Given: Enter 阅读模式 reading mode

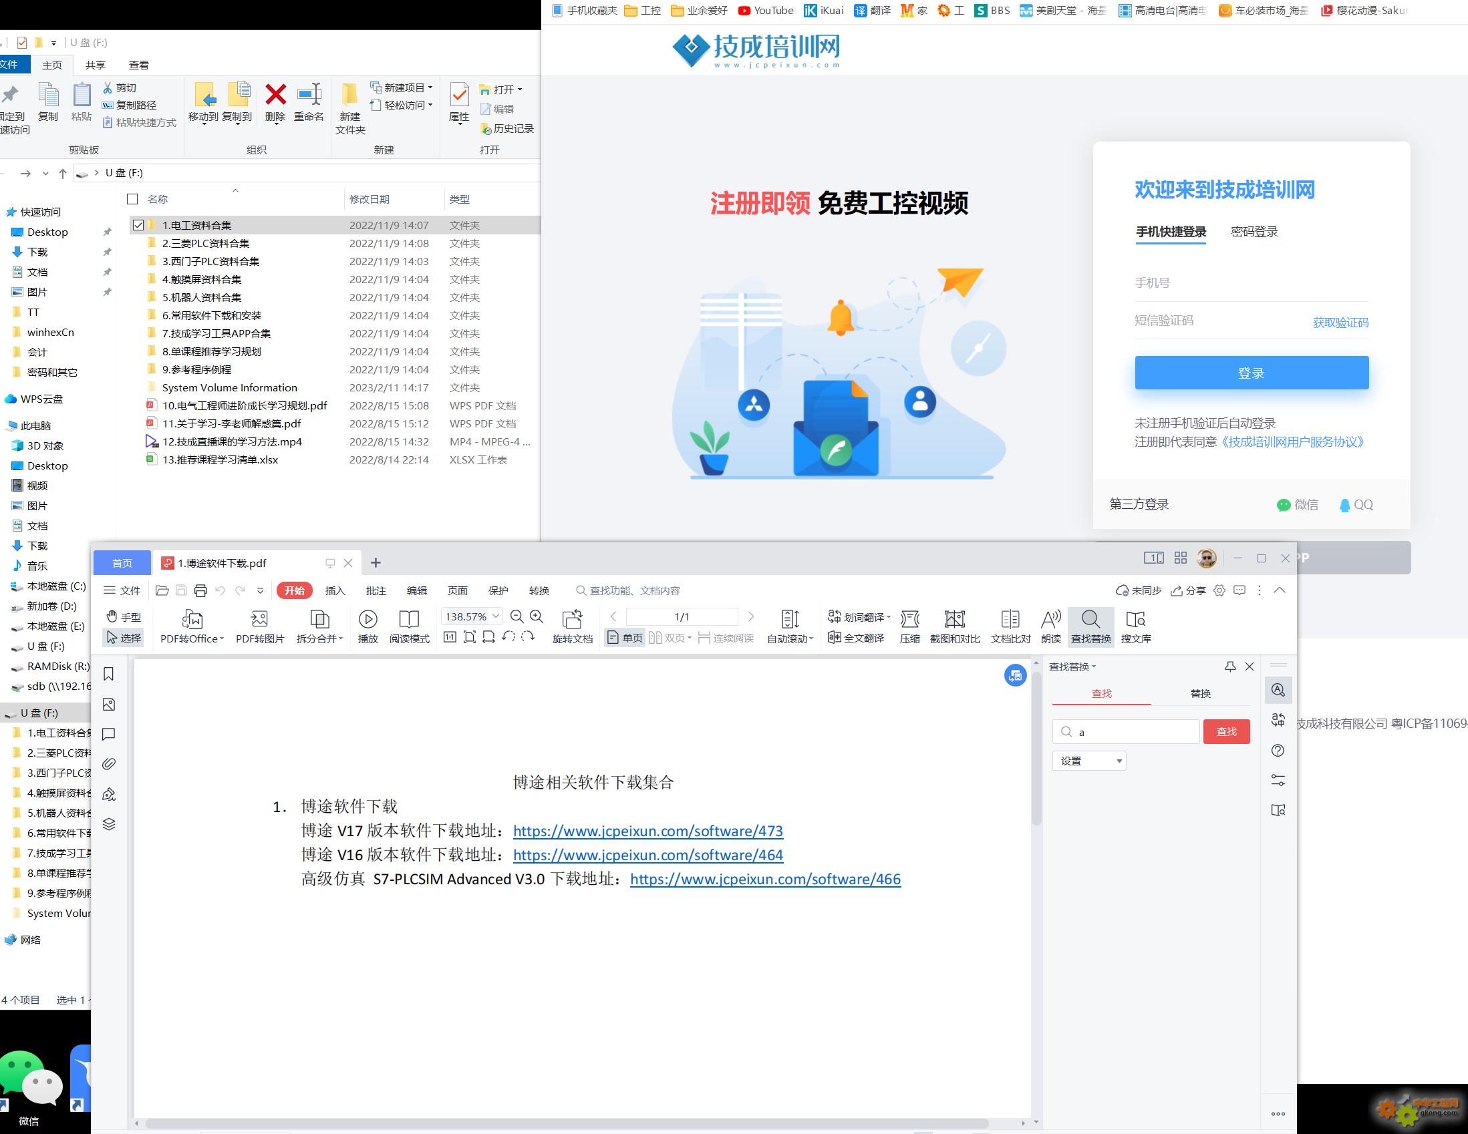Looking at the screenshot, I should pos(409,618).
